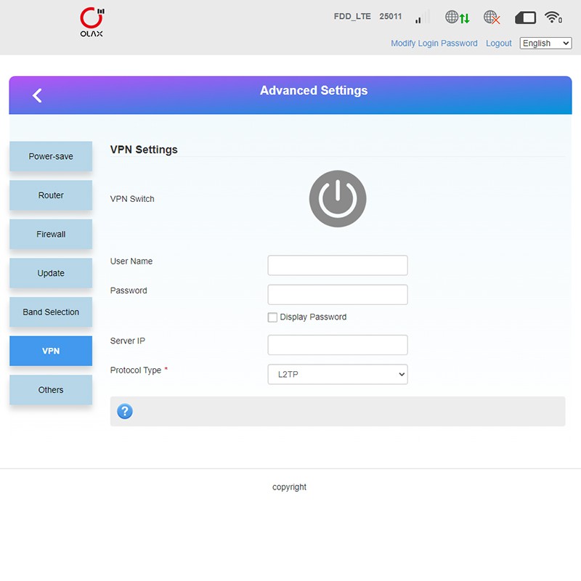
Task: Click the Wi-Fi connected devices icon
Action: click(x=553, y=17)
